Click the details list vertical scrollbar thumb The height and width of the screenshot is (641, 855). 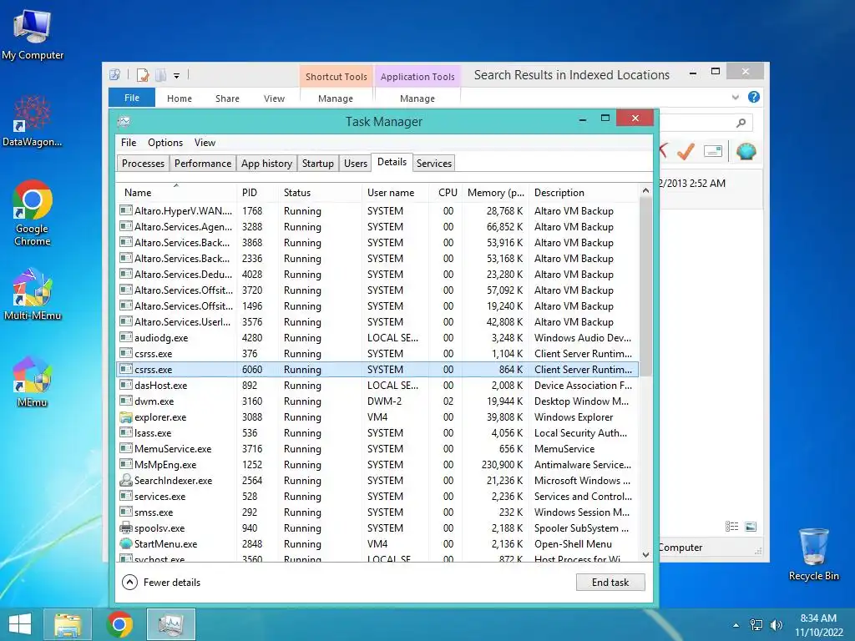pyautogui.click(x=645, y=287)
